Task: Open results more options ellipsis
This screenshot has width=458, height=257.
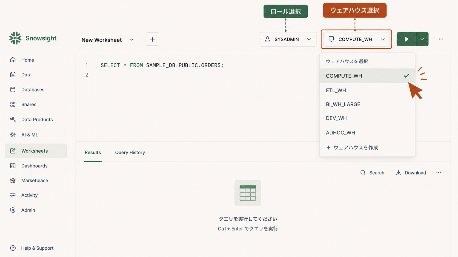Action: pyautogui.click(x=439, y=173)
